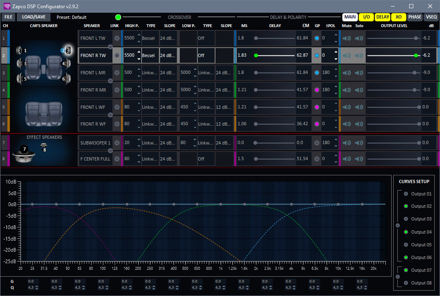Click FRONT R TW output level slider
This screenshot has width=440, height=296.
394,55
